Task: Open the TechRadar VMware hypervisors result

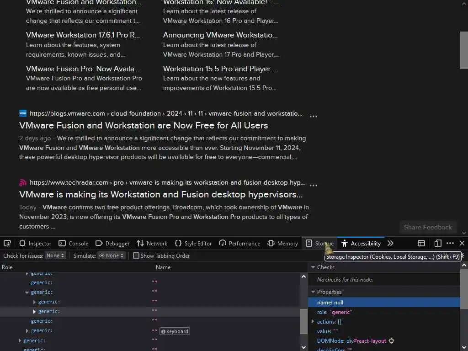Action: [x=161, y=194]
